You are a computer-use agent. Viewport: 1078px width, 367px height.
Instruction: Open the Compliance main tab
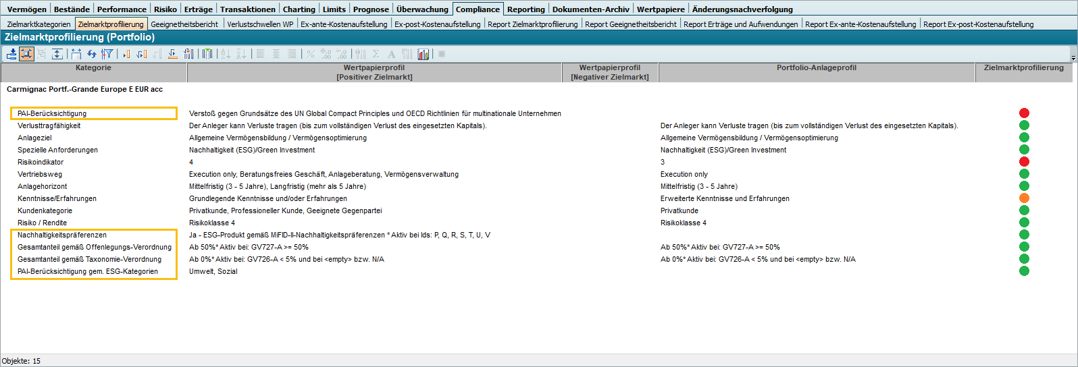[x=478, y=9]
